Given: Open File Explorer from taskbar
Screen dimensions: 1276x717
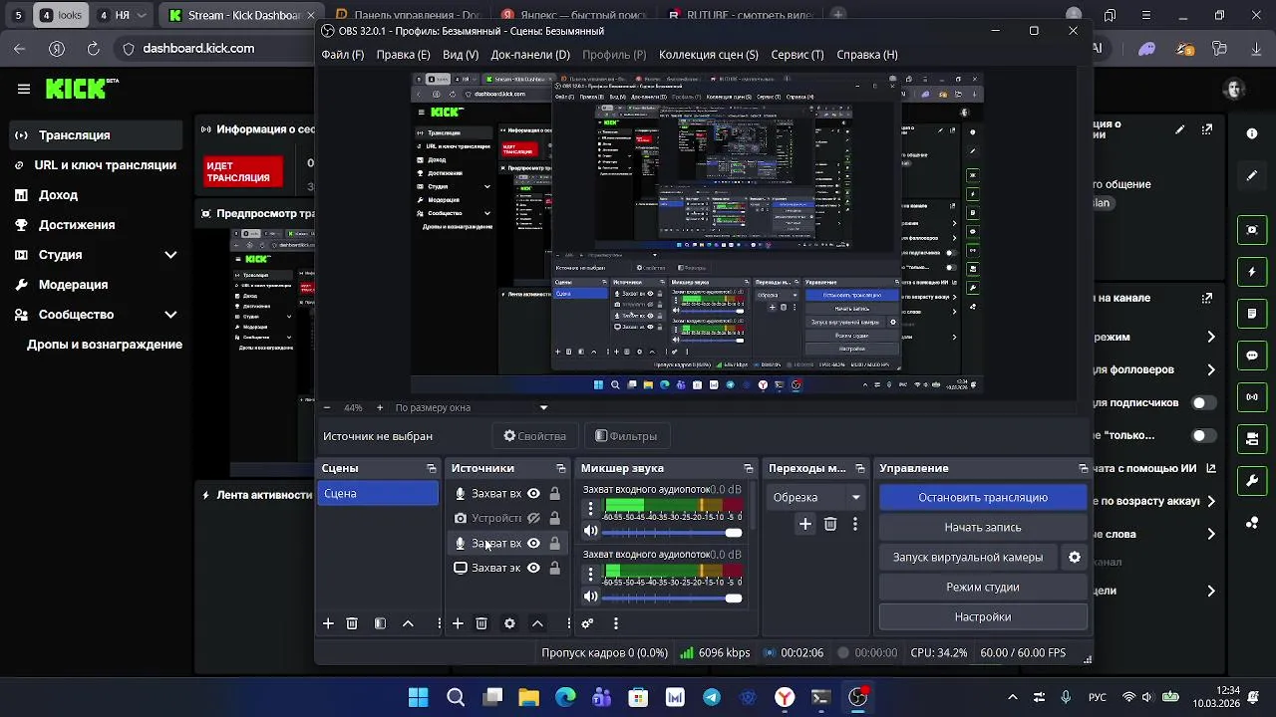Looking at the screenshot, I should coord(528,697).
